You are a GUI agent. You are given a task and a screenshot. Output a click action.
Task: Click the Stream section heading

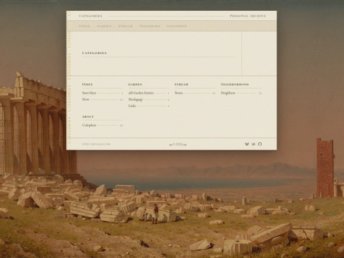pos(182,85)
